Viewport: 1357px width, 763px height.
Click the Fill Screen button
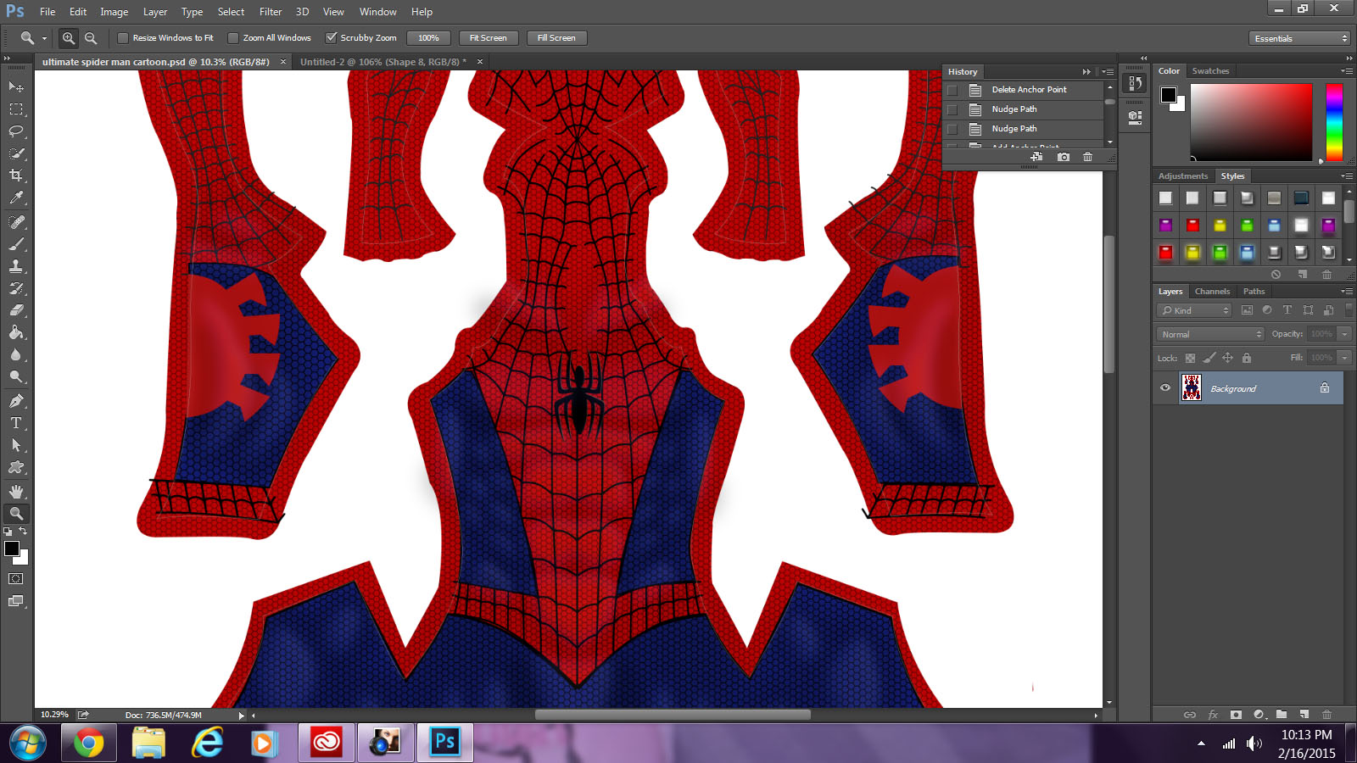pos(556,38)
